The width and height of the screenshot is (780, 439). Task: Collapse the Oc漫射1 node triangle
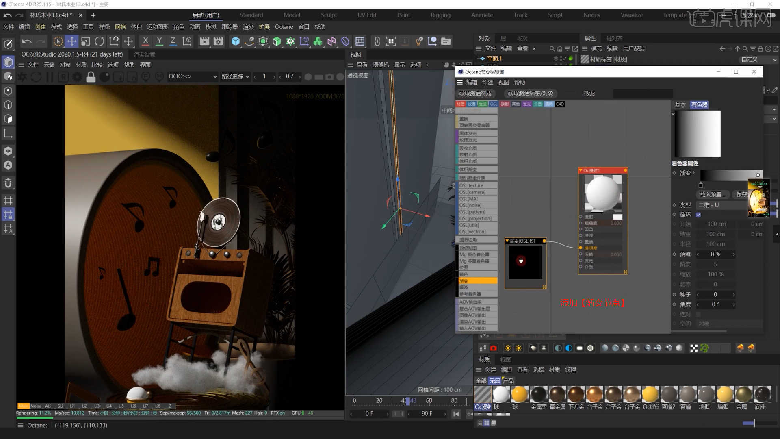tap(581, 170)
